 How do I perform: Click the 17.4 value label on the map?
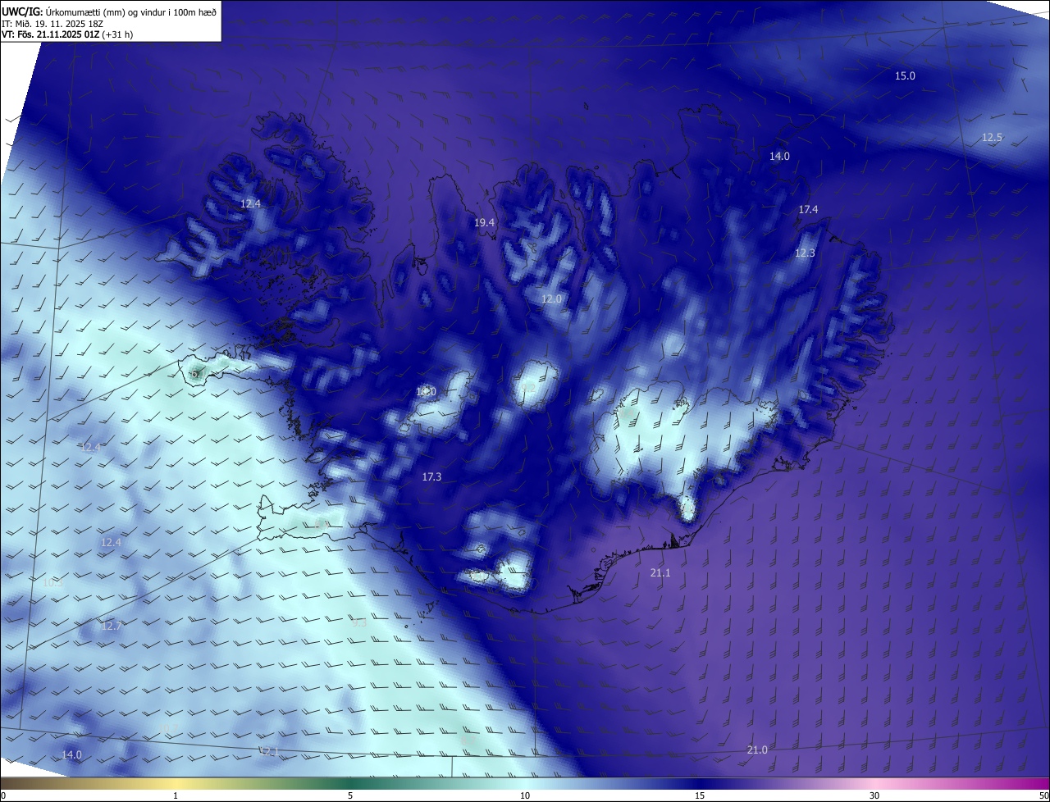coord(808,210)
